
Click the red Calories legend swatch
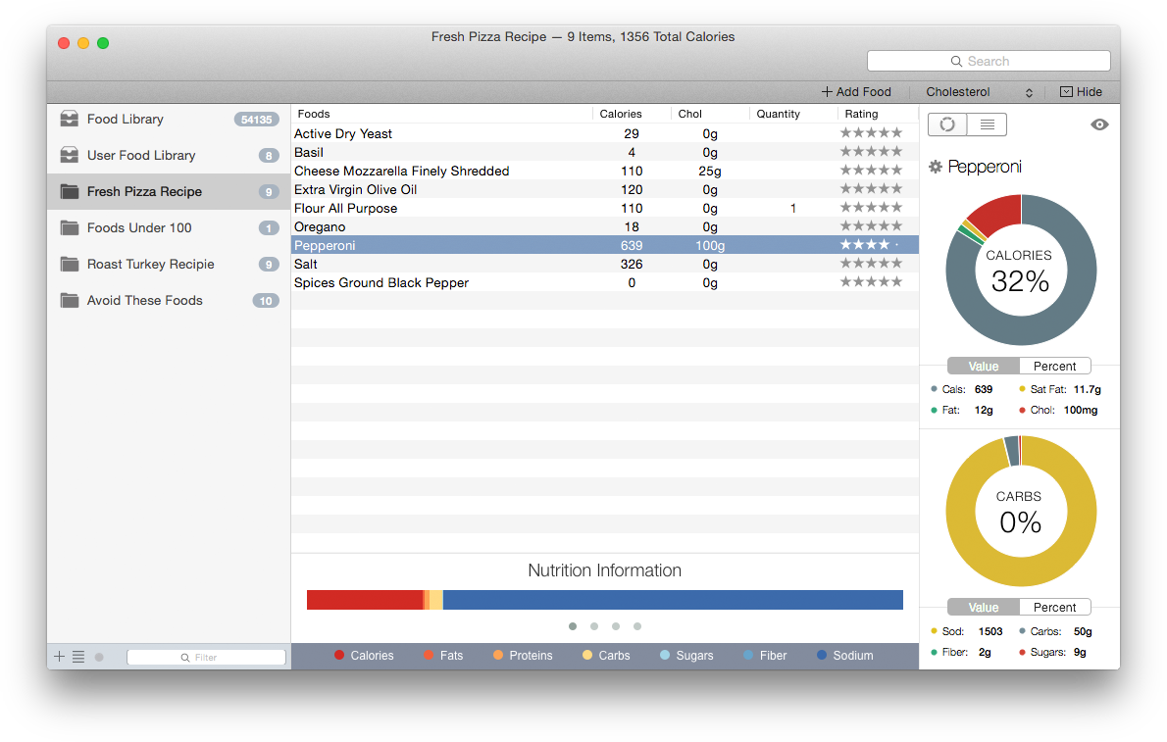pos(338,655)
